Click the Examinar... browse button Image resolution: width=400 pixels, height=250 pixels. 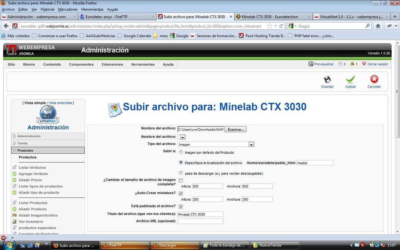pyautogui.click(x=236, y=129)
